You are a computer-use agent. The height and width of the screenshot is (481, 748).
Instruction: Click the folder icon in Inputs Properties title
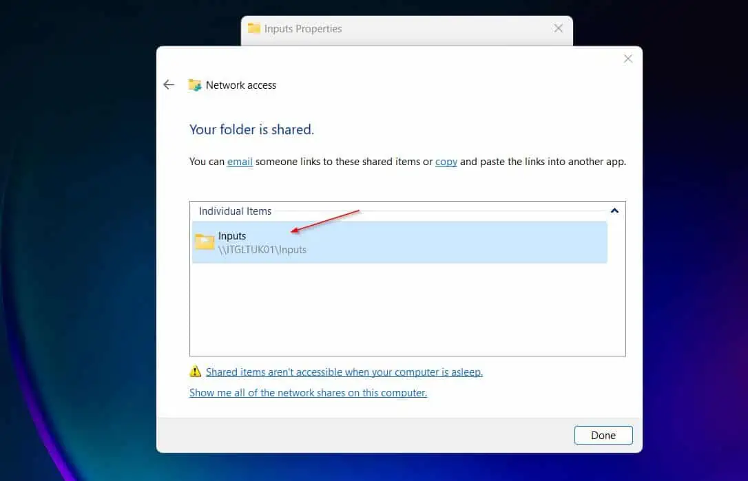(x=253, y=29)
